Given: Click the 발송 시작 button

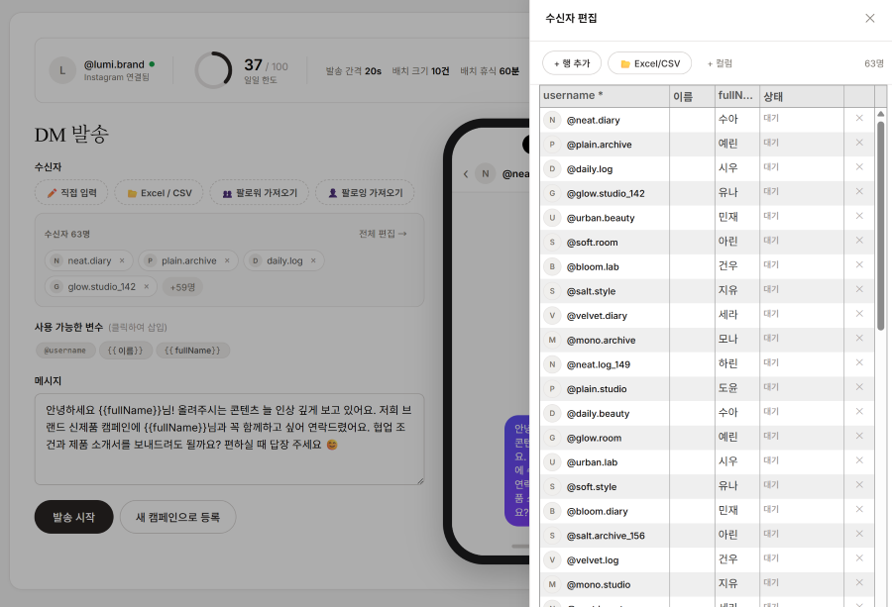Looking at the screenshot, I should click(x=74, y=517).
